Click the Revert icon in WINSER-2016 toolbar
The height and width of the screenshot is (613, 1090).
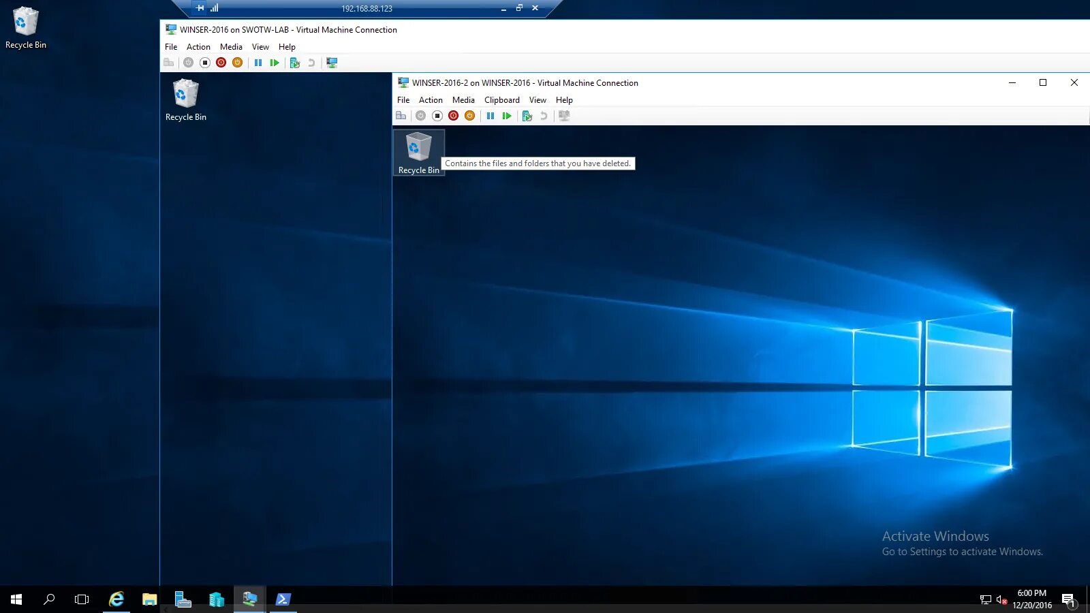click(x=311, y=63)
